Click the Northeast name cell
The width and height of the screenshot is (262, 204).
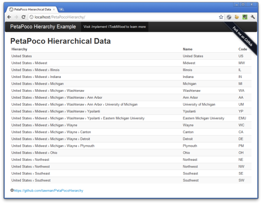(x=190, y=160)
